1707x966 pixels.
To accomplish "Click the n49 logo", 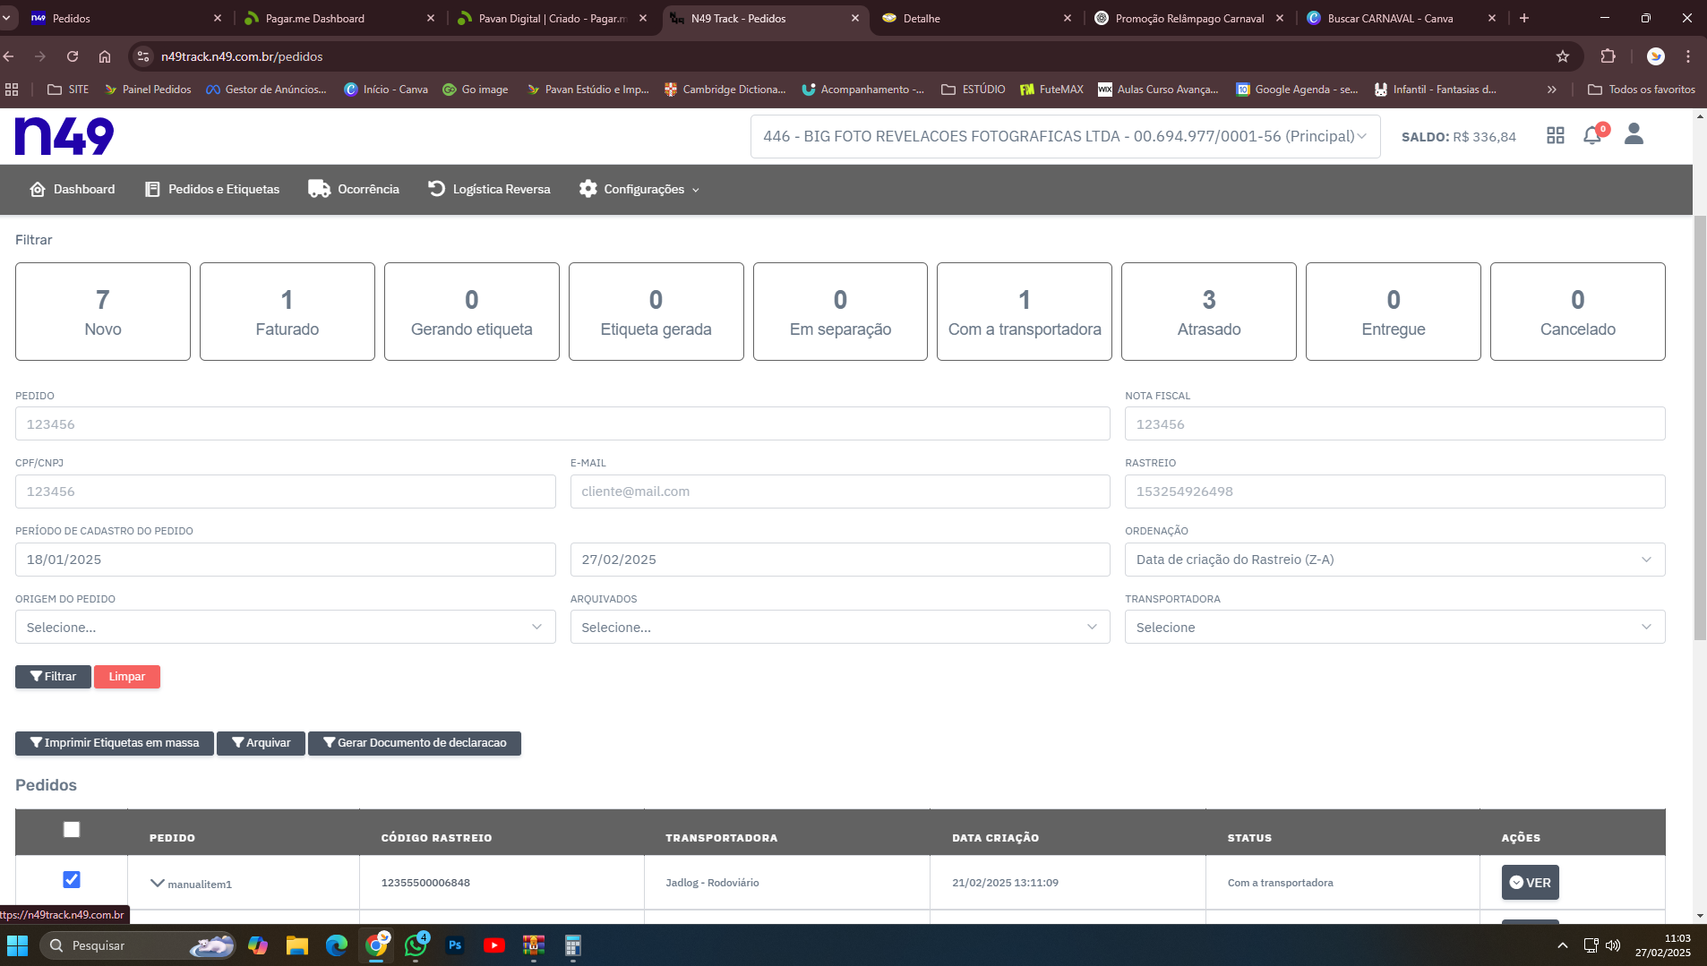I will click(x=64, y=136).
